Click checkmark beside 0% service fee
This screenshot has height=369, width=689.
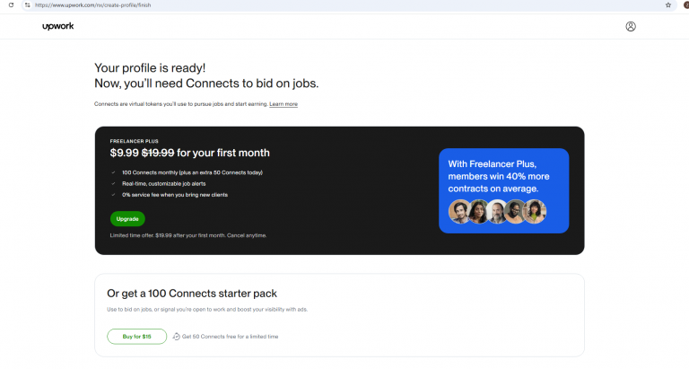click(x=113, y=195)
